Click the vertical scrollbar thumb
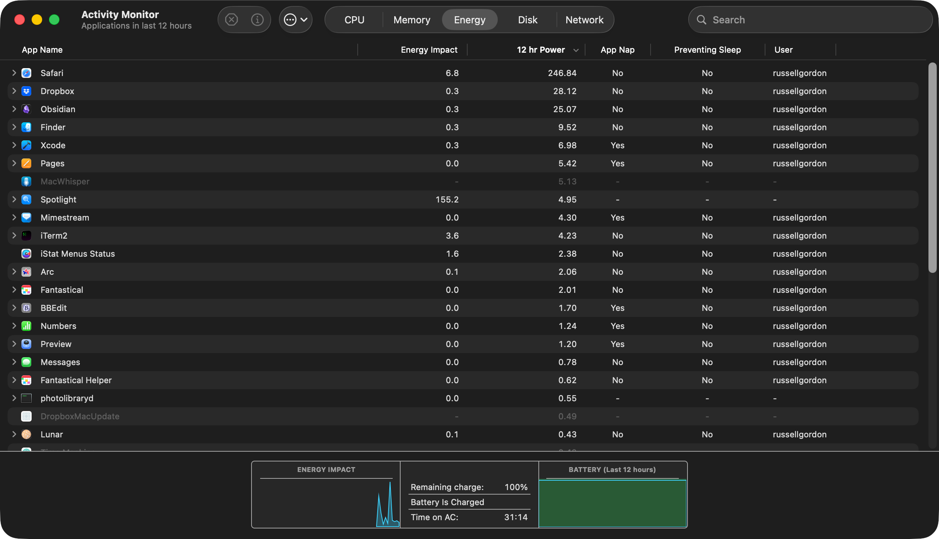The width and height of the screenshot is (939, 539). 932,167
